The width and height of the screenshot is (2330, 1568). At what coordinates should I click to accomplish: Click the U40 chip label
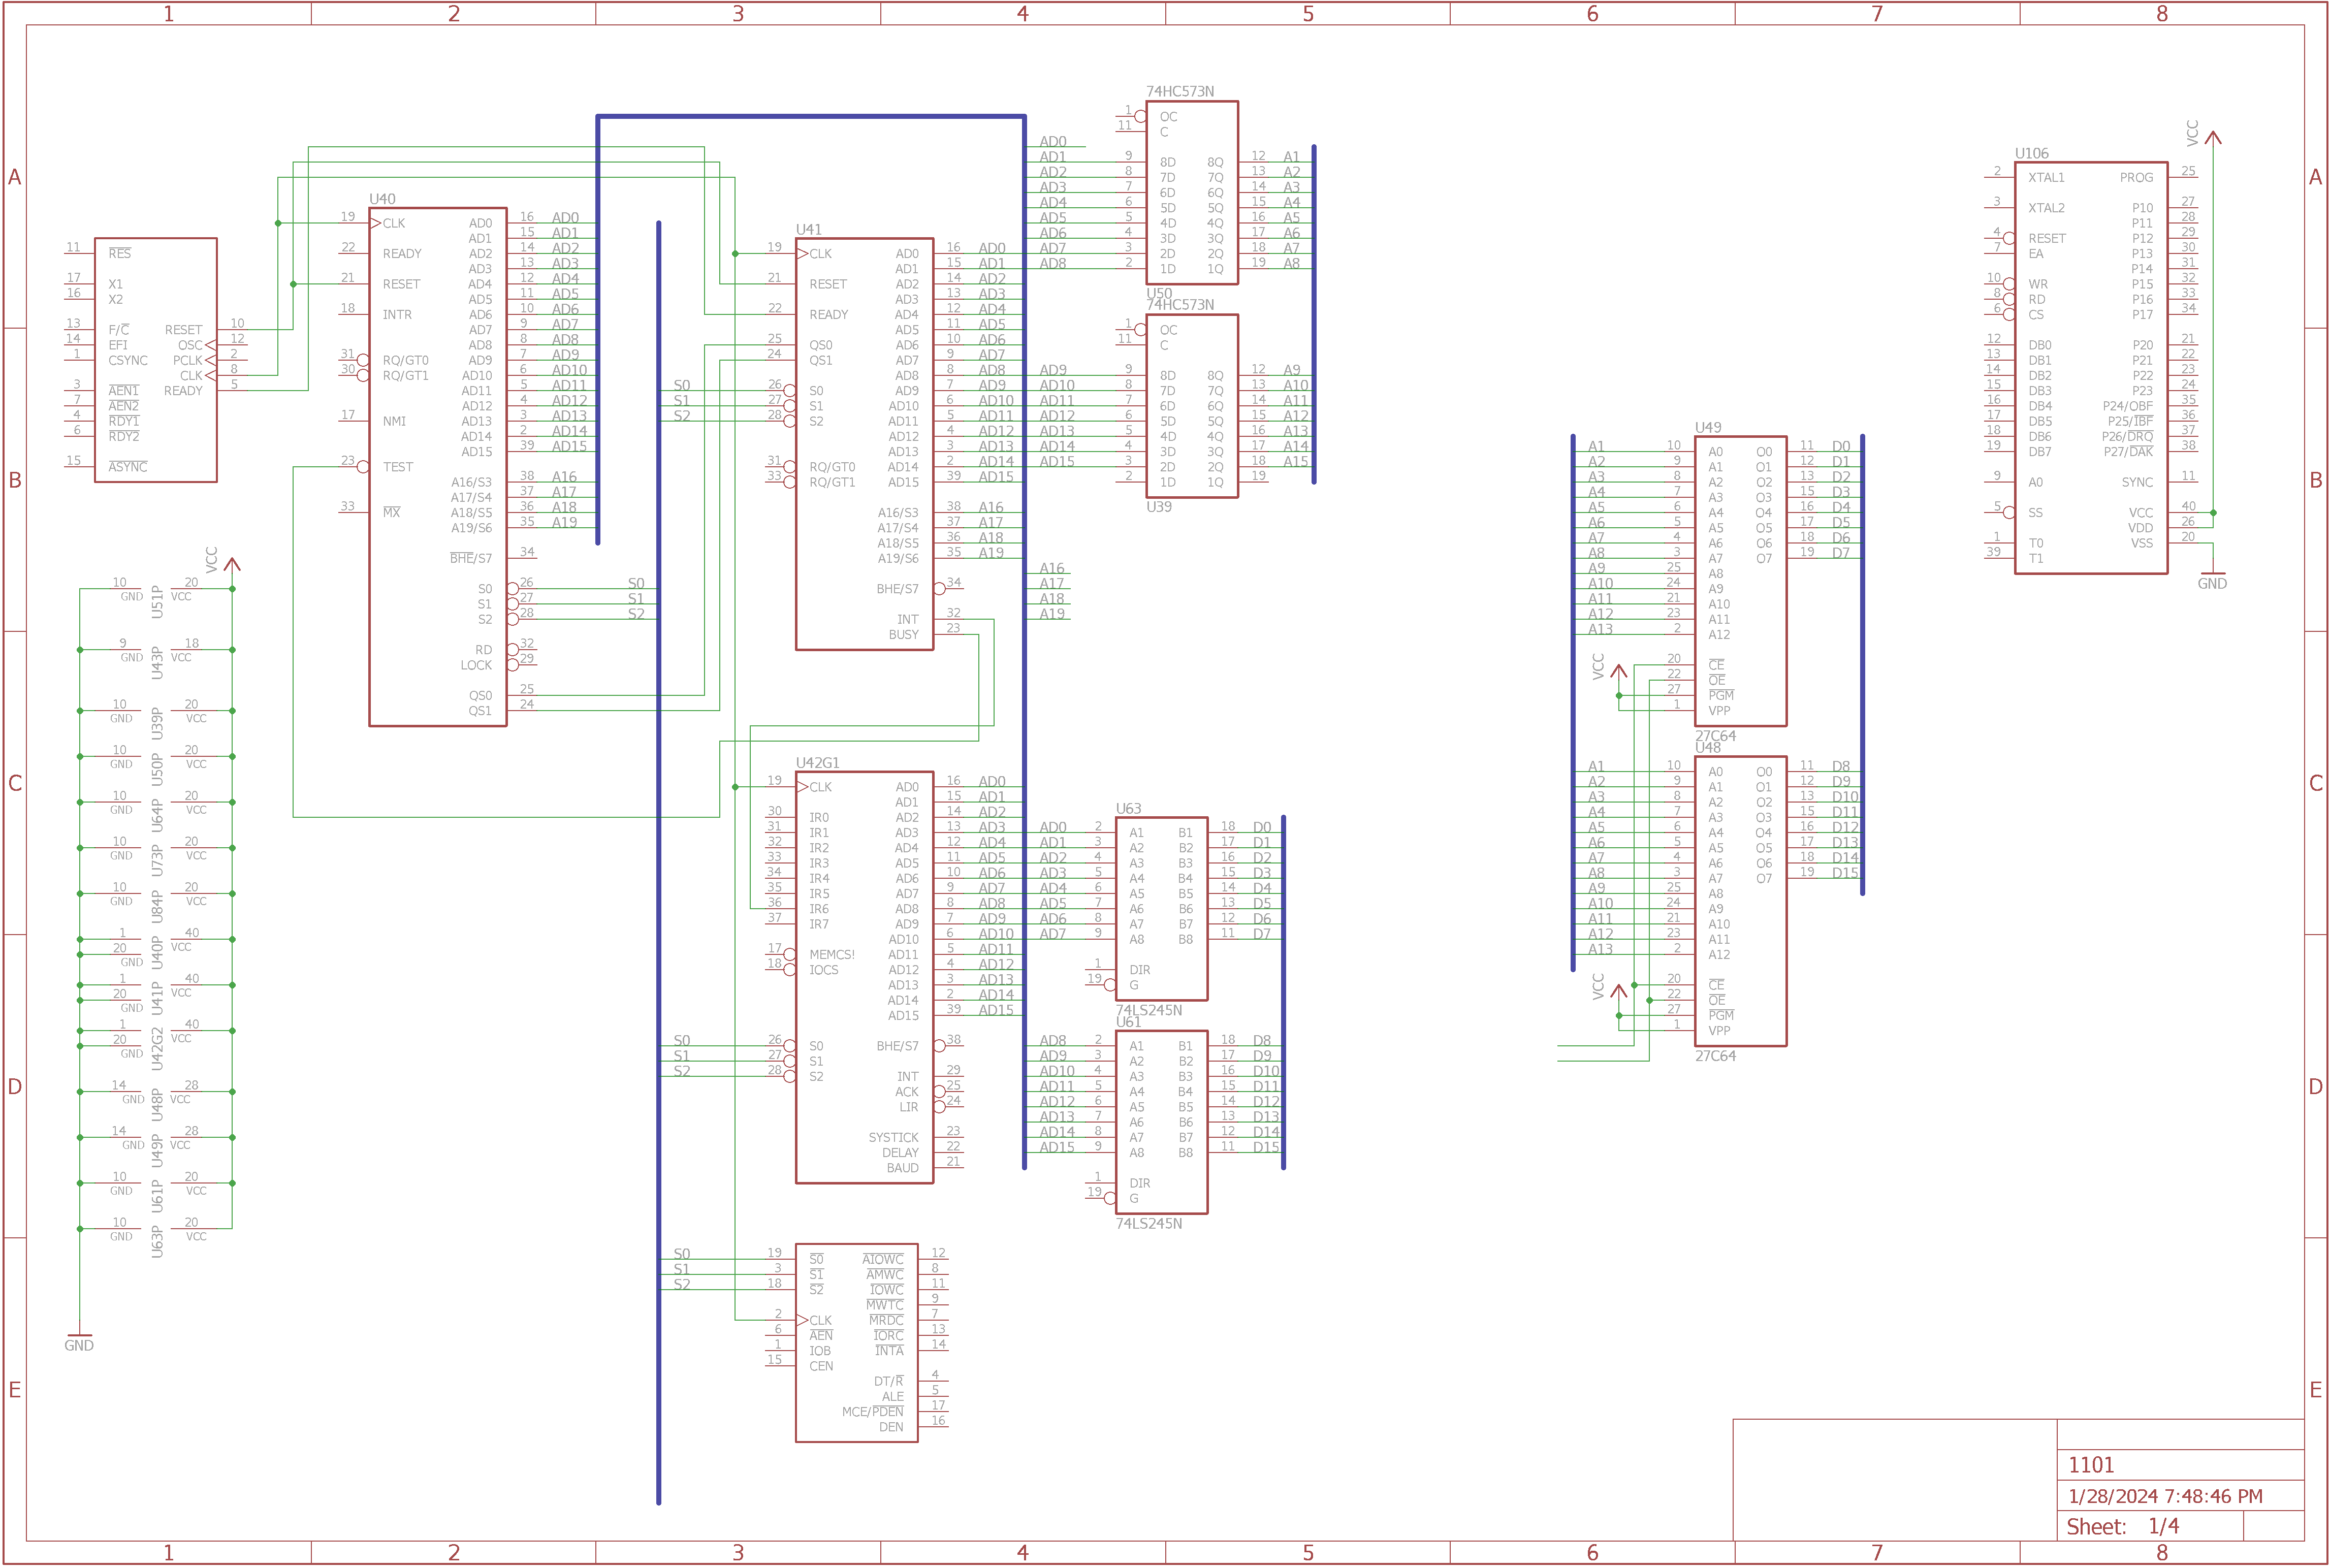click(x=382, y=199)
